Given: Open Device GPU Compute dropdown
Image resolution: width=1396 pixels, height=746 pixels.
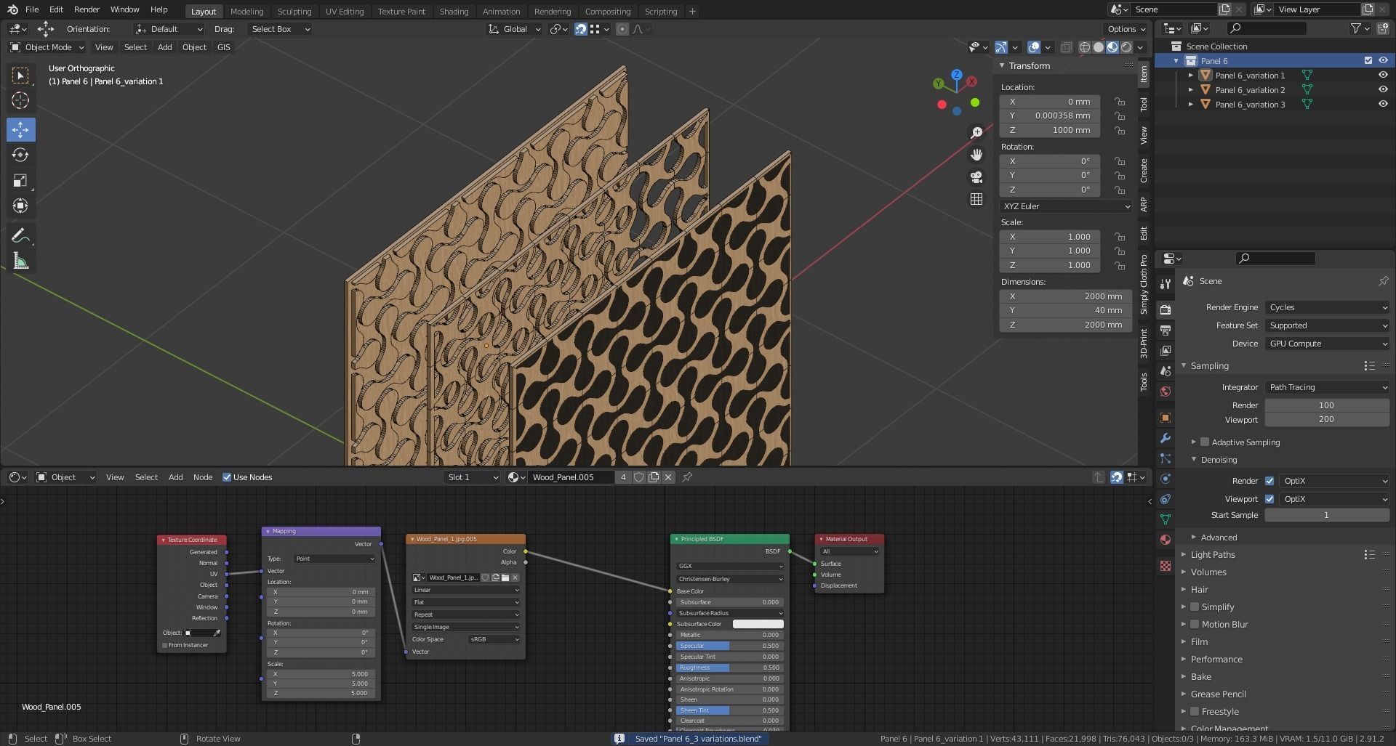Looking at the screenshot, I should coord(1327,344).
